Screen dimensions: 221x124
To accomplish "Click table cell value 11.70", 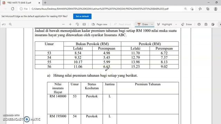I will tap(135, 53).
